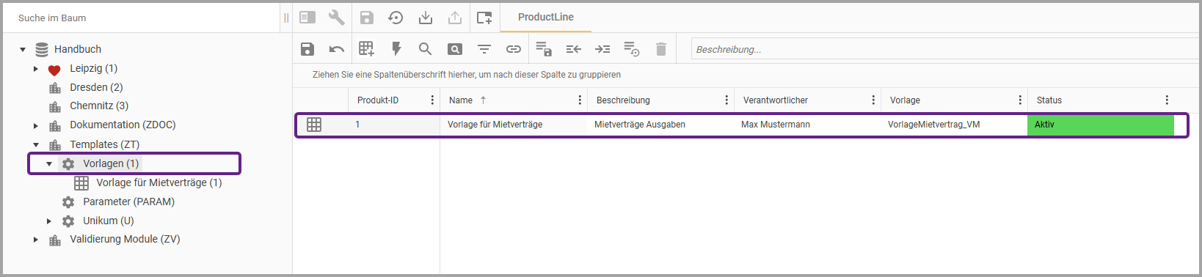The height and width of the screenshot is (277, 1202).
Task: Click the greyed save icon in top toolbar
Action: (x=367, y=18)
